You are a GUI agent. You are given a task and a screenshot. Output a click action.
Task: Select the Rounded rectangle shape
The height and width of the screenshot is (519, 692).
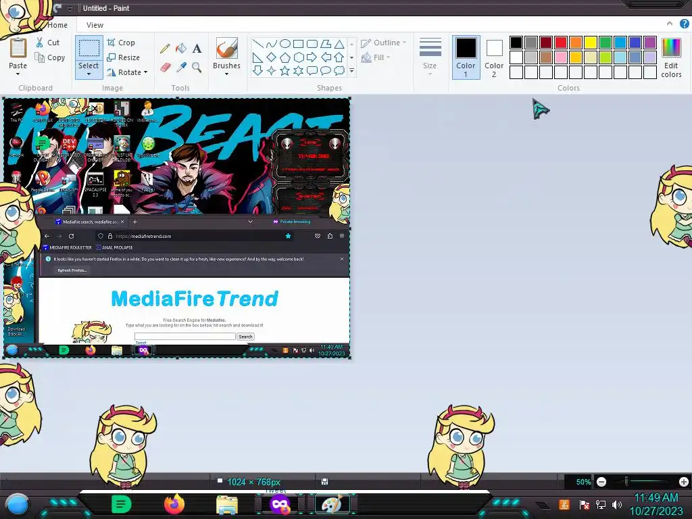tap(312, 44)
